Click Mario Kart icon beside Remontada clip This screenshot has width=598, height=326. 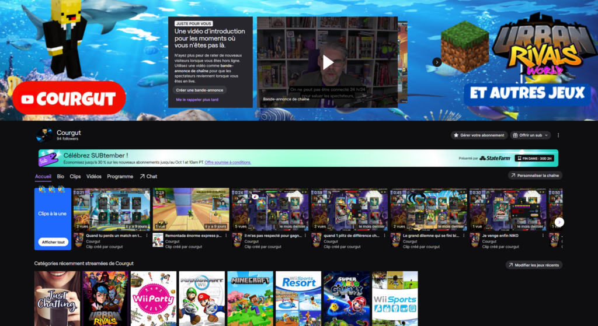[158, 240]
